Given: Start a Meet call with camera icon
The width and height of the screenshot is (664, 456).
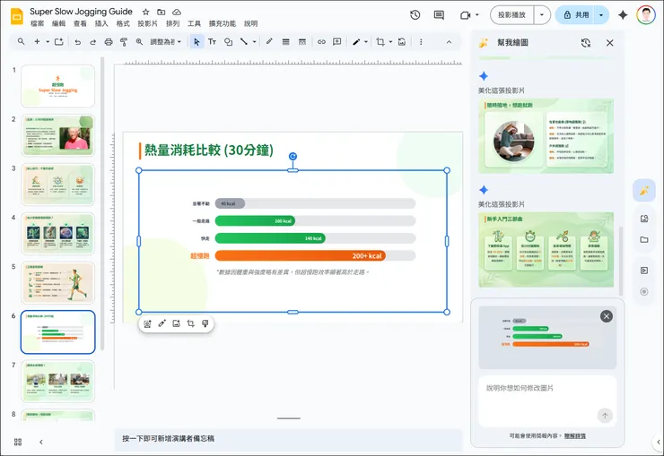Looking at the screenshot, I should (x=466, y=15).
